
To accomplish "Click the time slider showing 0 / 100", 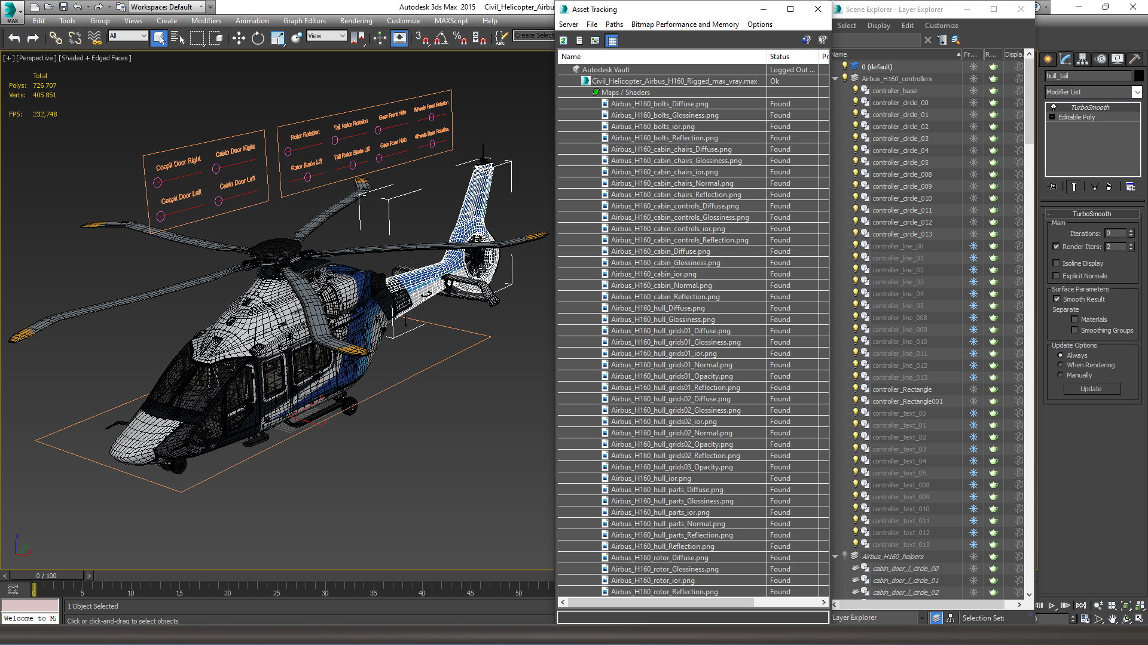I will tap(46, 576).
